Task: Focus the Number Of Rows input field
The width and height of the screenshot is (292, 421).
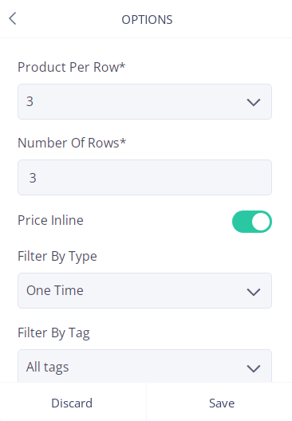Action: click(x=144, y=178)
